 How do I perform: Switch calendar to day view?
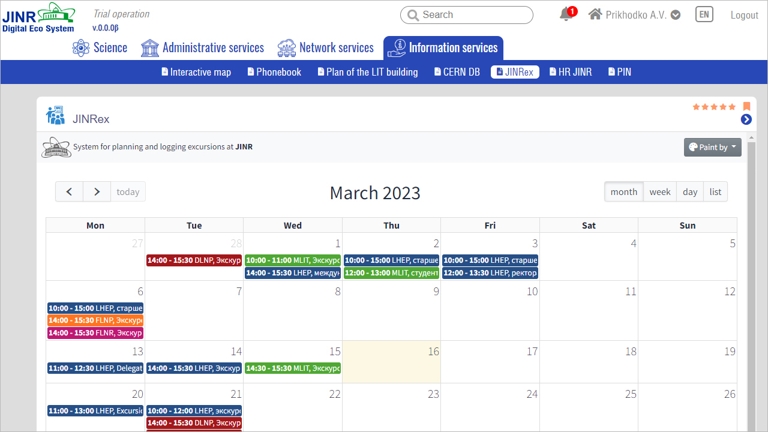(x=689, y=192)
